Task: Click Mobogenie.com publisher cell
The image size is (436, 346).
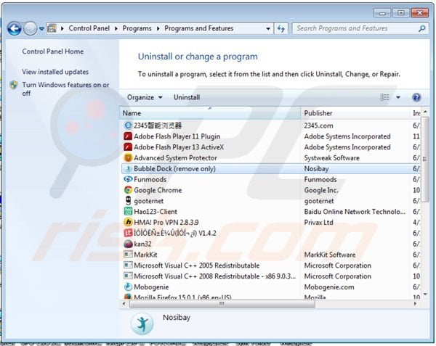Action: (x=329, y=287)
